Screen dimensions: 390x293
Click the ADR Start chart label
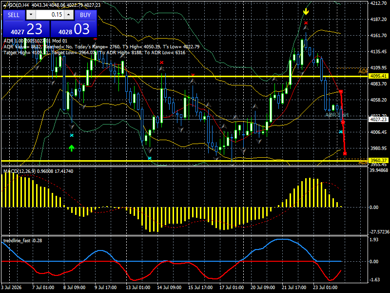pyautogui.click(x=337, y=115)
